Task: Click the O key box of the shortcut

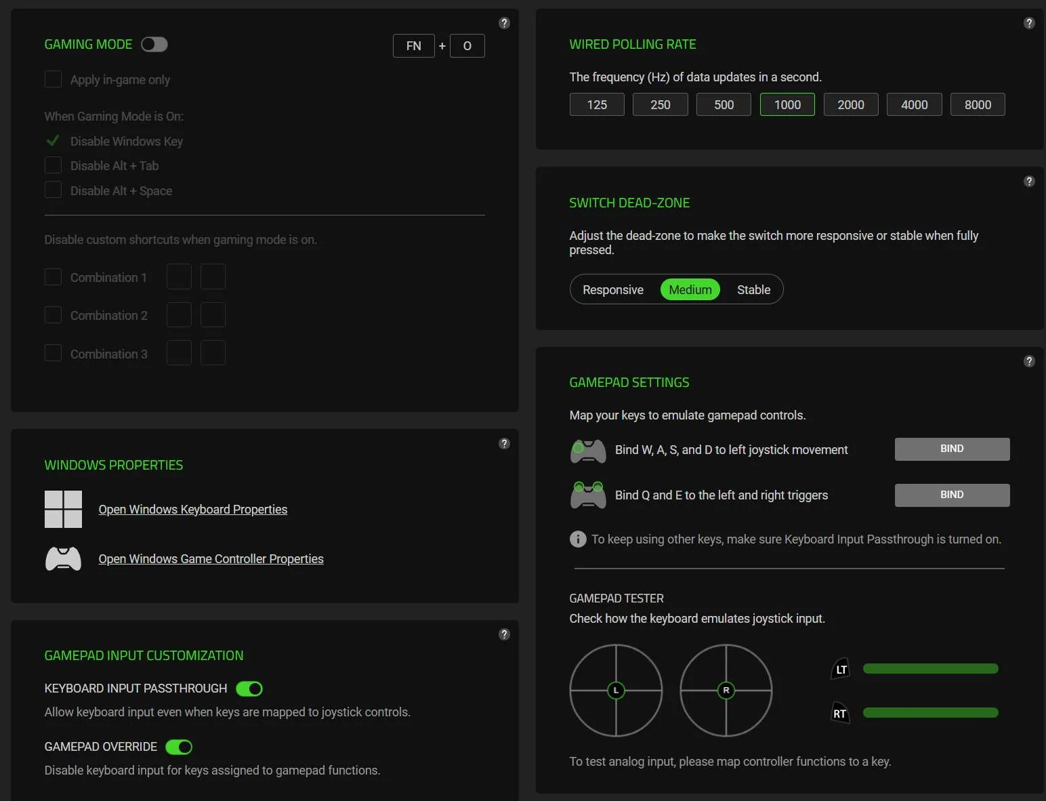Action: pyautogui.click(x=467, y=45)
